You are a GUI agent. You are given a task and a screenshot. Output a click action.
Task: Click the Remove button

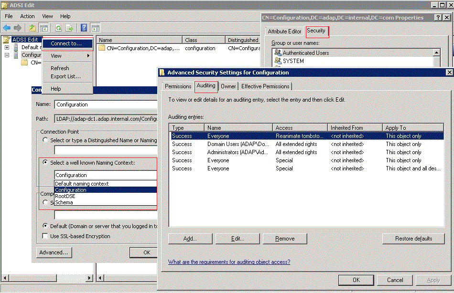pyautogui.click(x=285, y=239)
